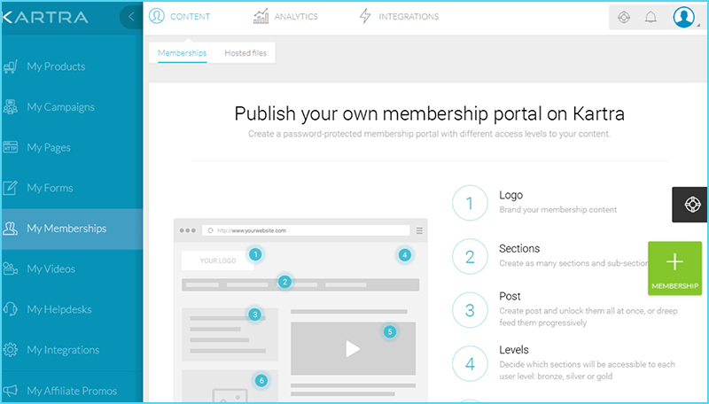This screenshot has width=709, height=404.
Task: Play the video placeholder in the mockup
Action: coord(353,348)
